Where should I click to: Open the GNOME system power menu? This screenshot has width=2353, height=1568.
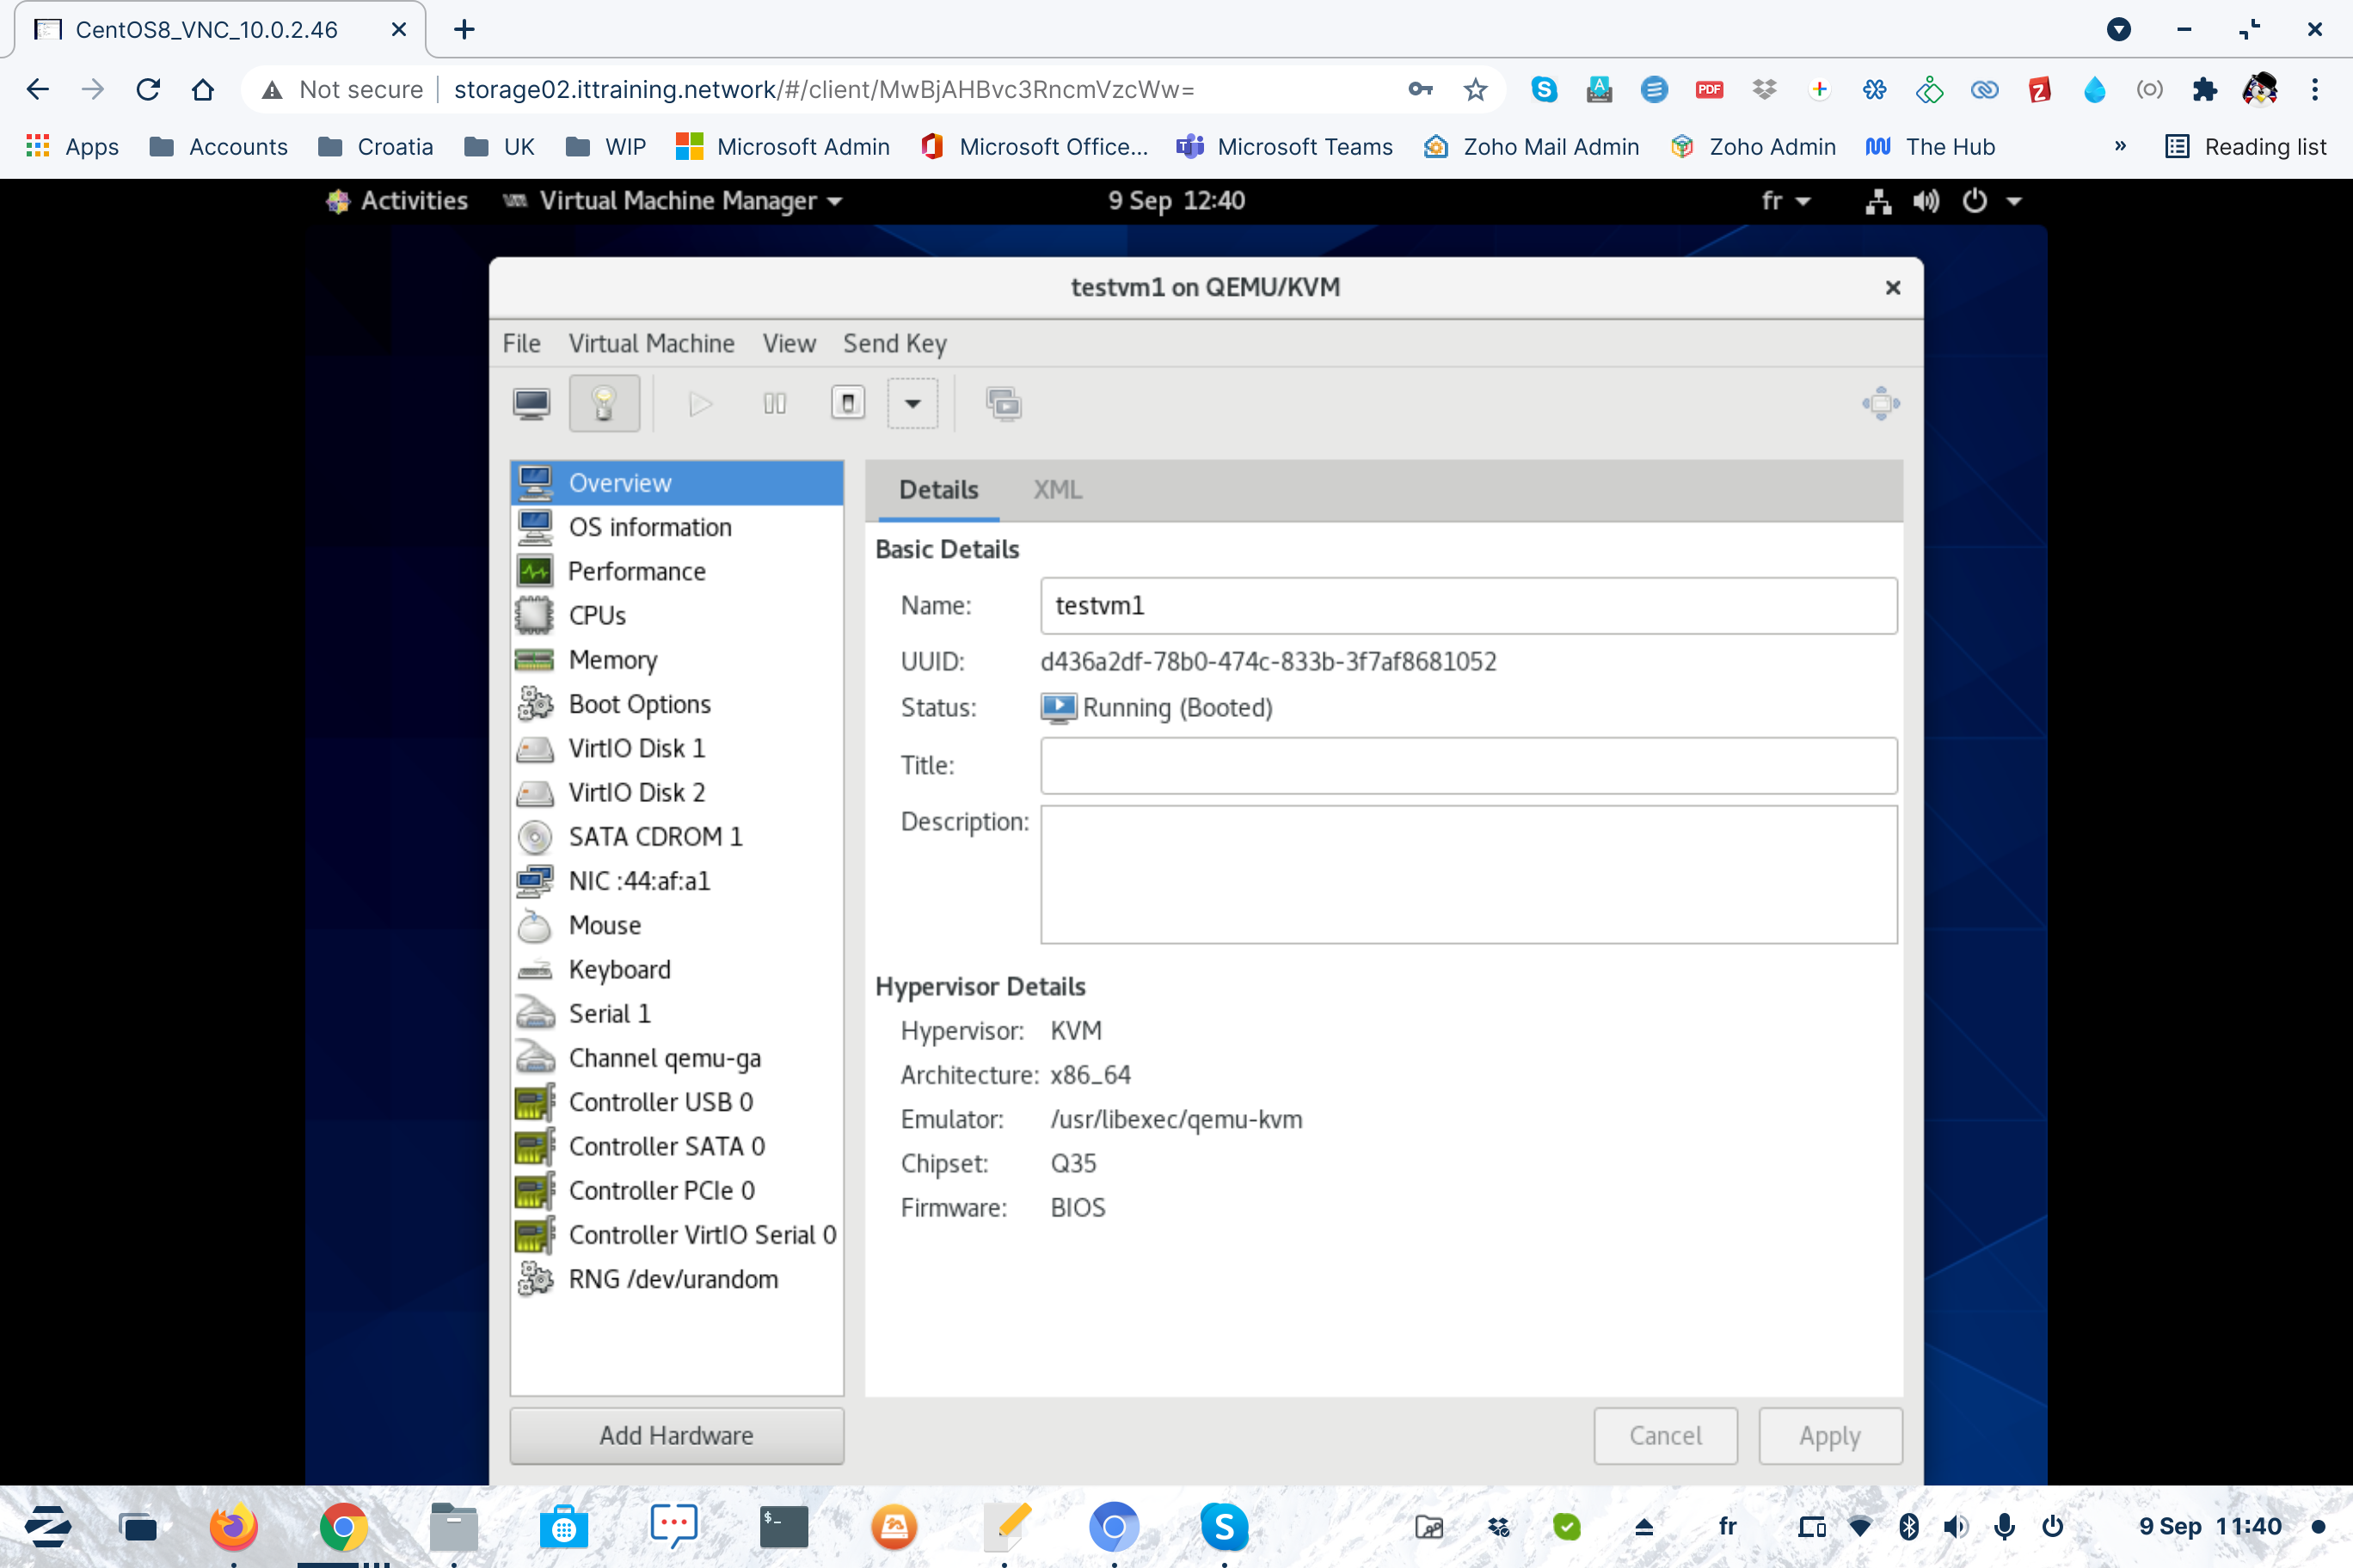[x=1991, y=200]
